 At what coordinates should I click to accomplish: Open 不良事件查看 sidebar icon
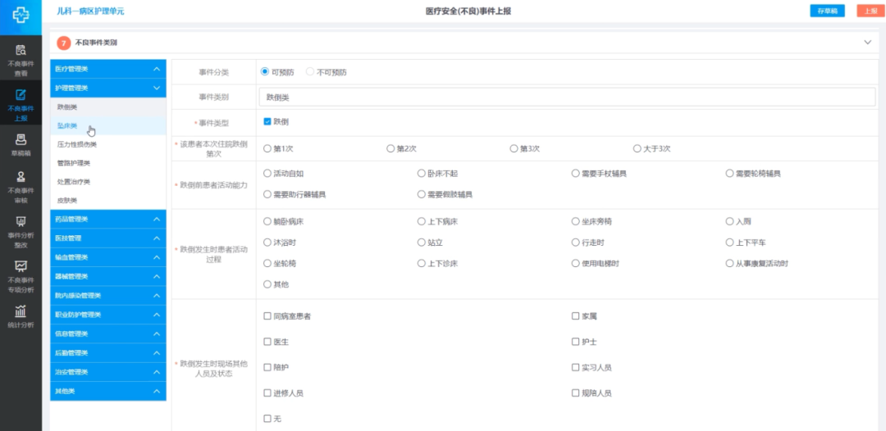click(21, 50)
